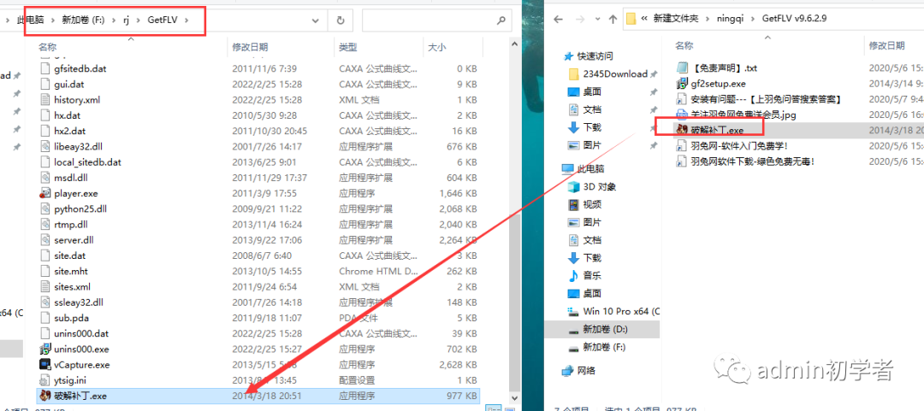924x411 pixels.
Task: Click 【免责声明】.txt file icon
Action: pyautogui.click(x=683, y=68)
